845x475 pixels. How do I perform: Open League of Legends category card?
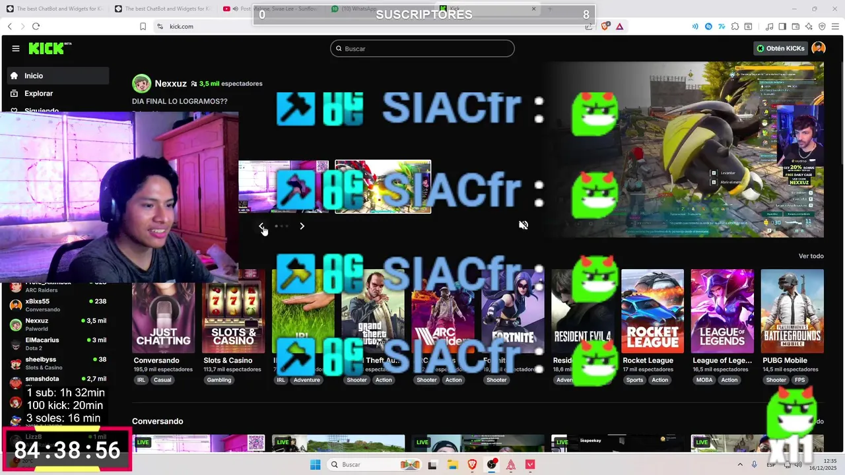722,311
